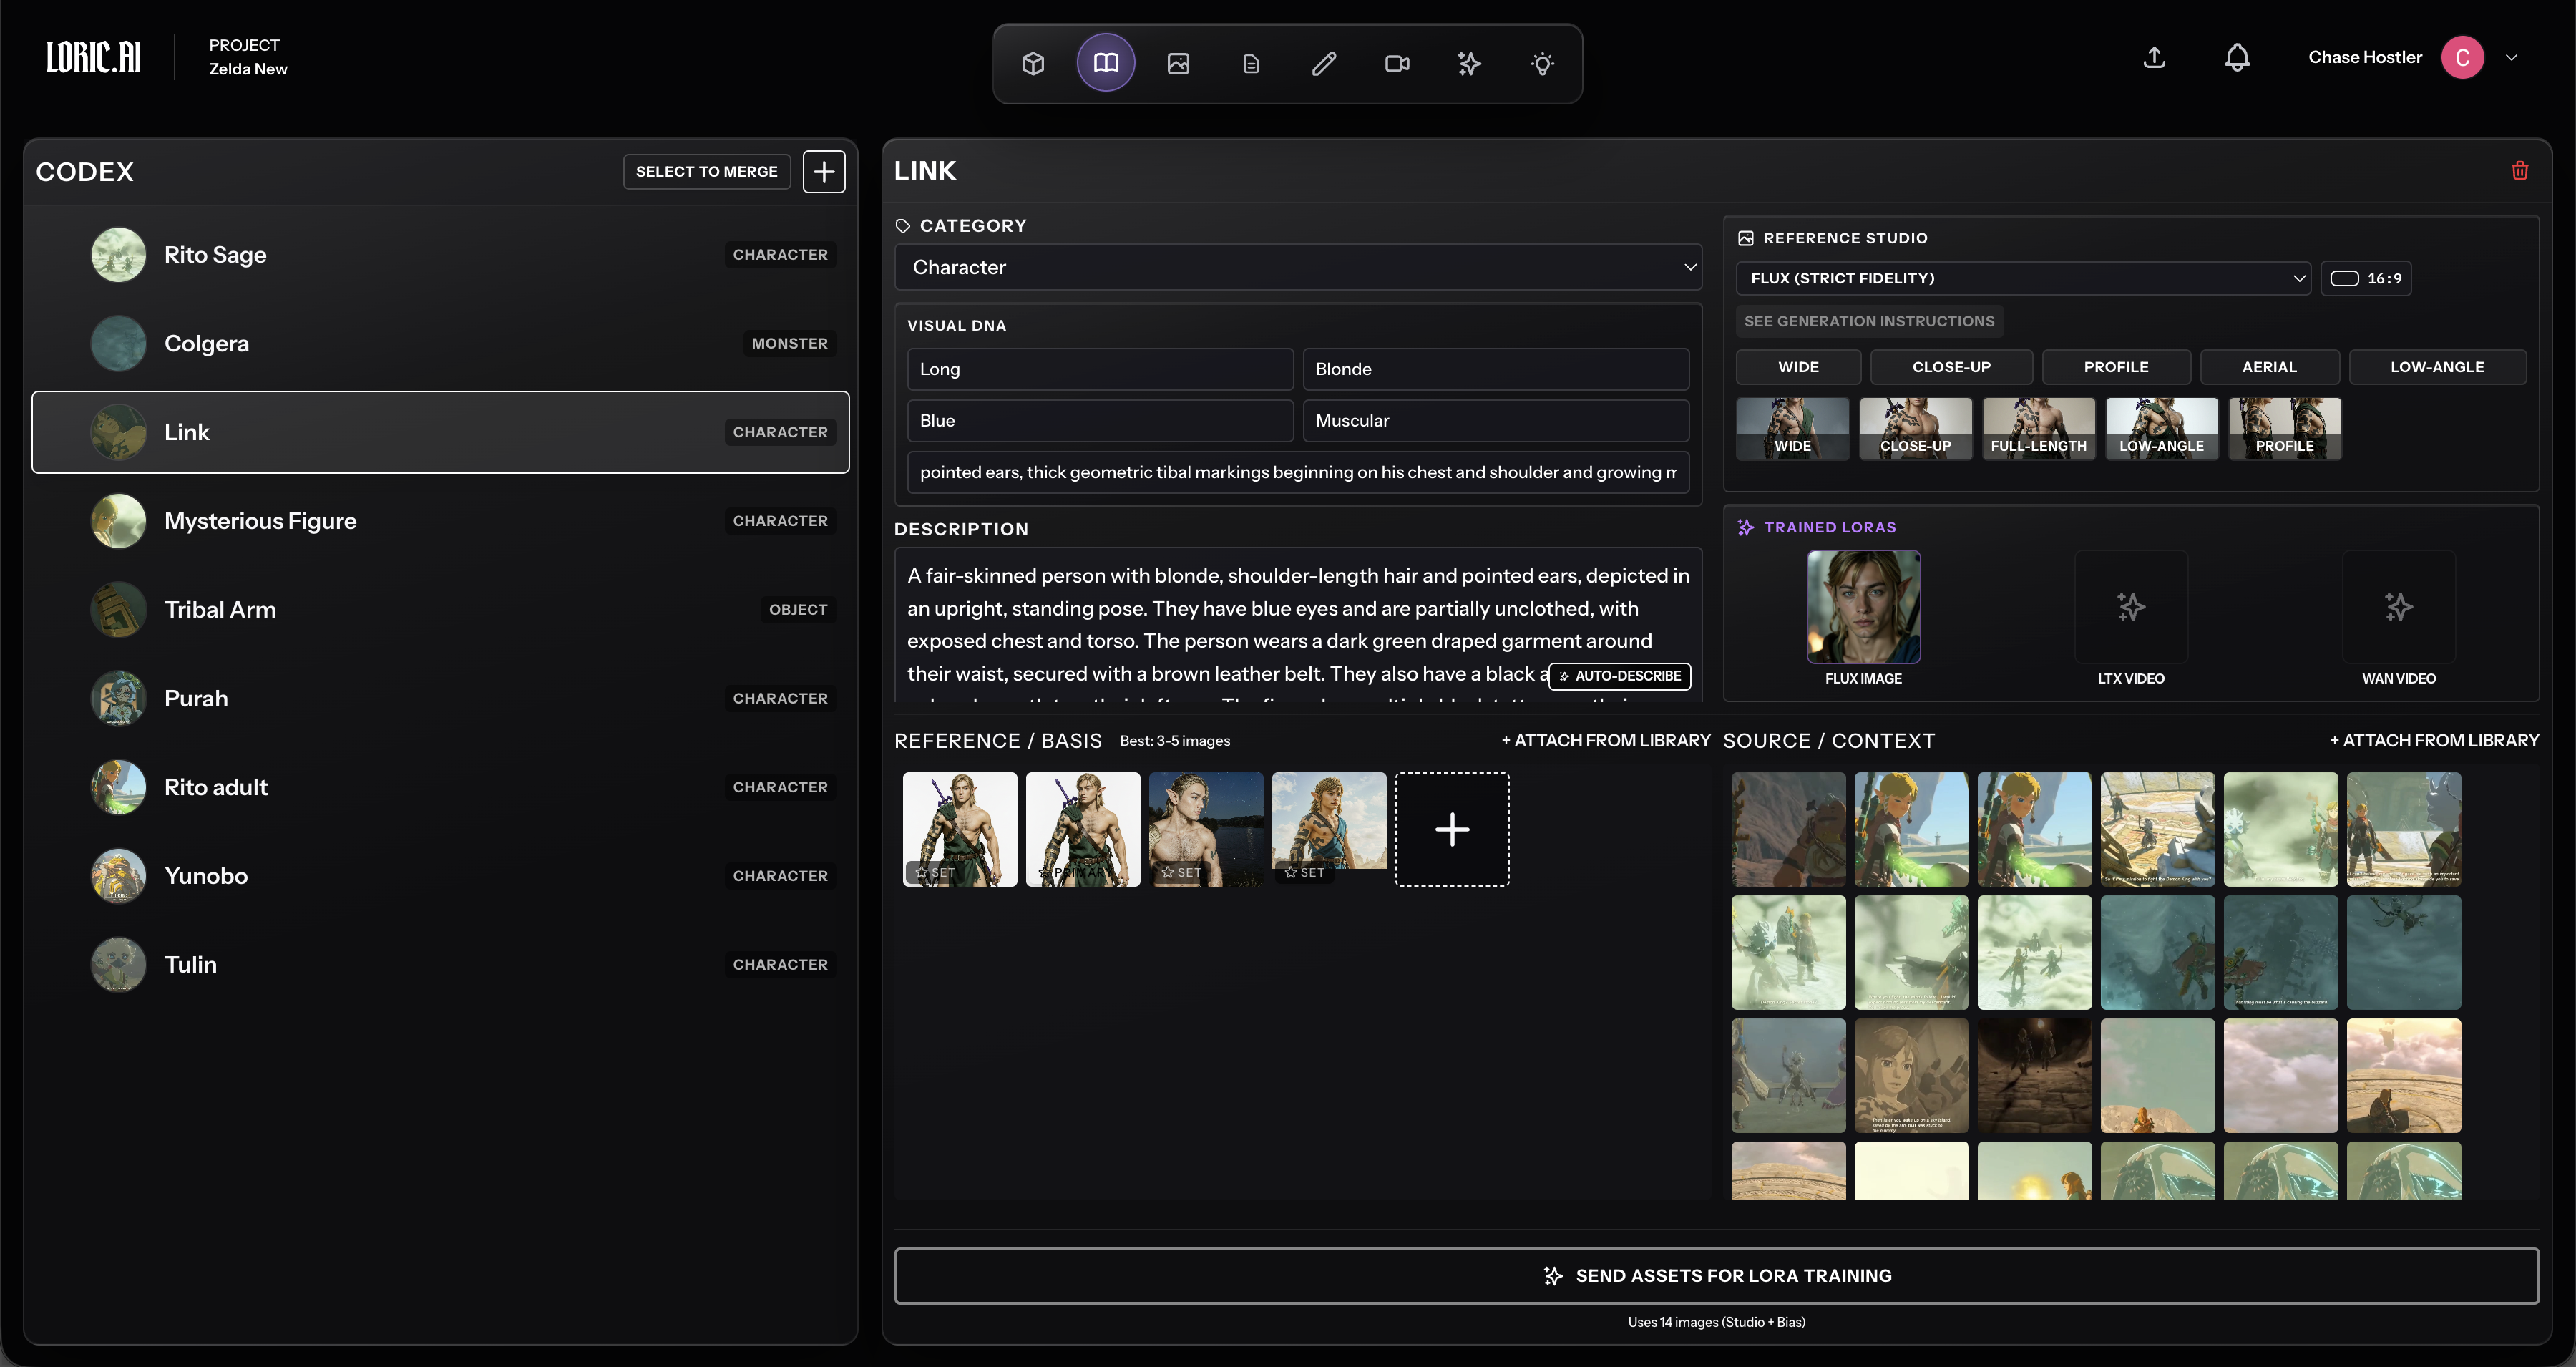Screen dimensions: 2576x1367
Task: Edit the Long hair length field
Action: point(1100,369)
